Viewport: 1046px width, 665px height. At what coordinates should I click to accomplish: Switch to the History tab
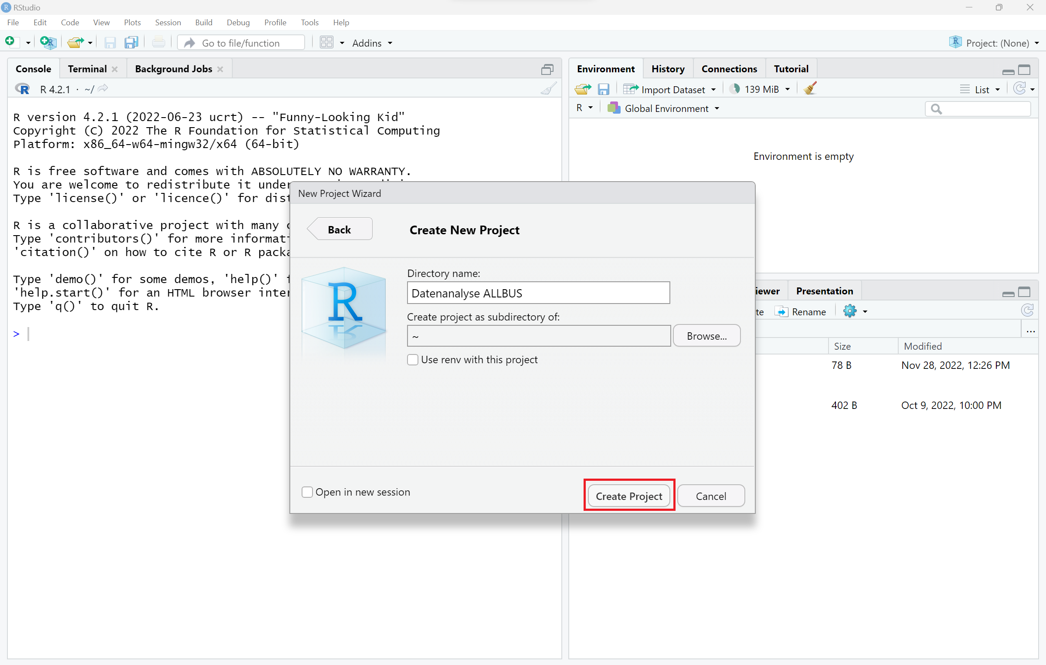point(668,69)
